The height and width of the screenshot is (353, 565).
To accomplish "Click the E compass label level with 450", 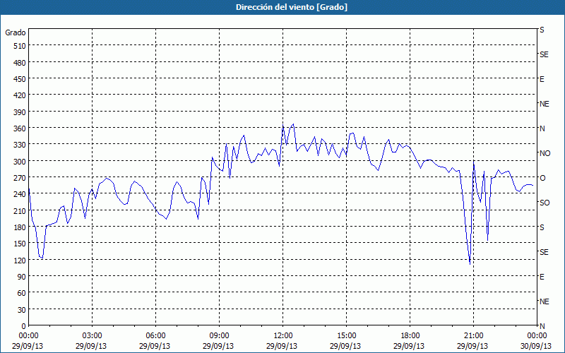I will coord(542,79).
